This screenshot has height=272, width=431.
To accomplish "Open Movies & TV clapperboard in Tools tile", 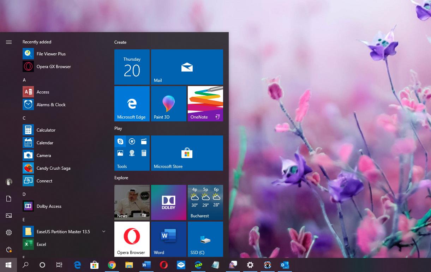I will point(144,141).
